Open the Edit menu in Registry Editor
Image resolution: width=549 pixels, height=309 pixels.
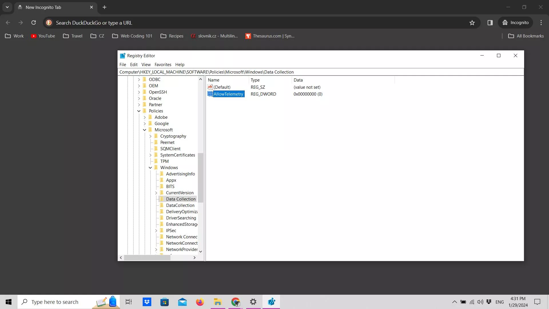pyautogui.click(x=134, y=65)
